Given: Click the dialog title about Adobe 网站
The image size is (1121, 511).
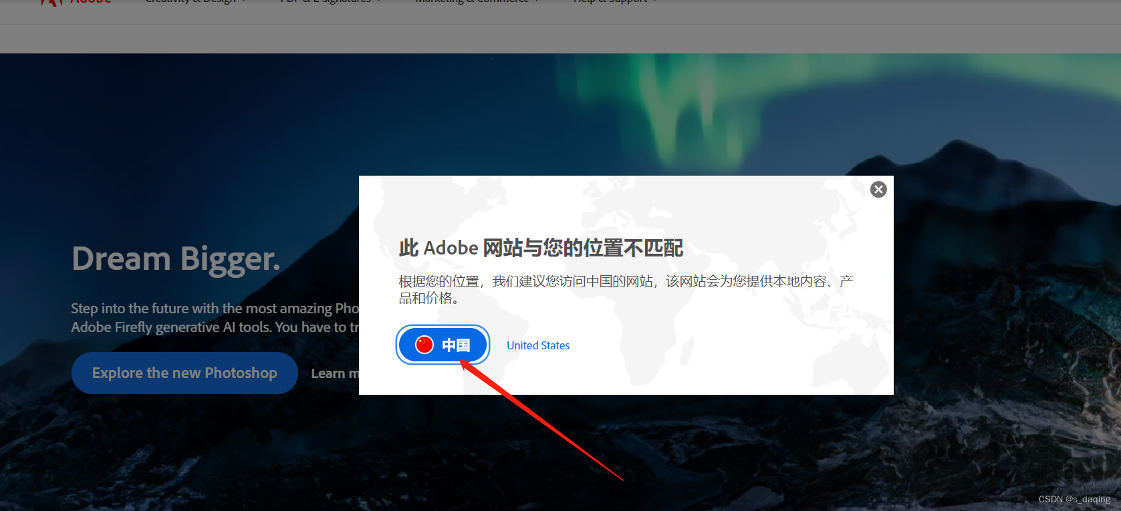Looking at the screenshot, I should pyautogui.click(x=541, y=248).
